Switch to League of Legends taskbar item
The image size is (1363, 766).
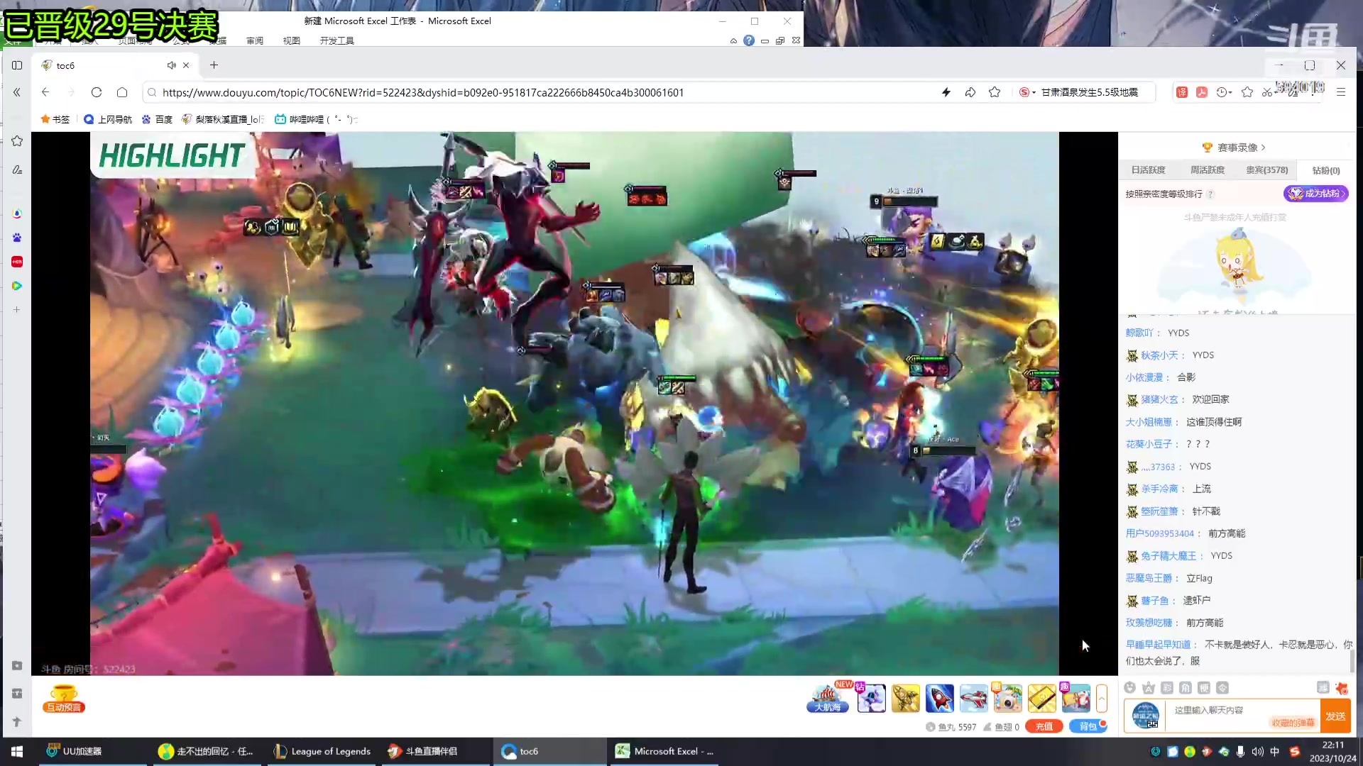[323, 751]
